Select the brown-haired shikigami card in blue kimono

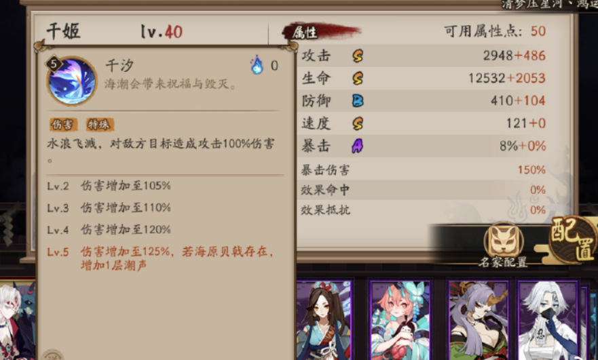point(324,320)
